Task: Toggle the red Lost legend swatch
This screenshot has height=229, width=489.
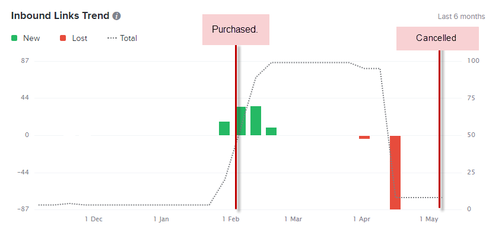Action: click(63, 39)
